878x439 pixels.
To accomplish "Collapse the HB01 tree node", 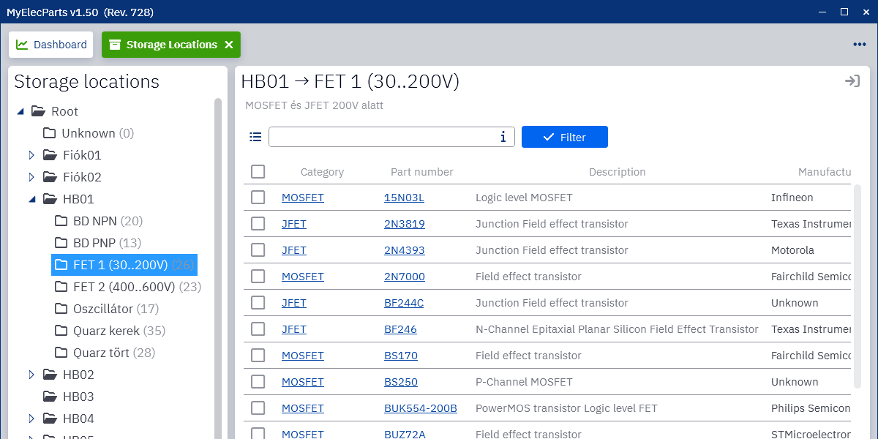I will point(31,199).
